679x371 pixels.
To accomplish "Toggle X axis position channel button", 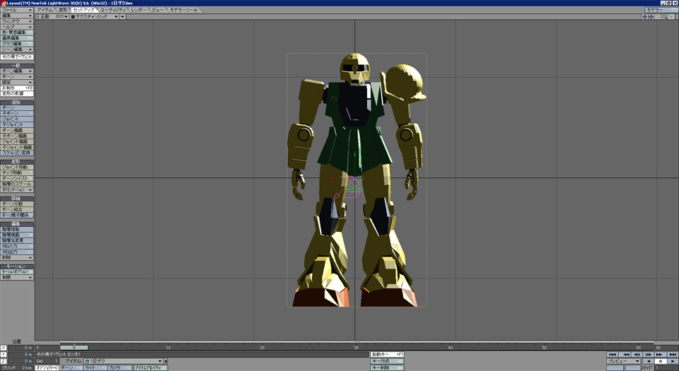I will [4, 348].
